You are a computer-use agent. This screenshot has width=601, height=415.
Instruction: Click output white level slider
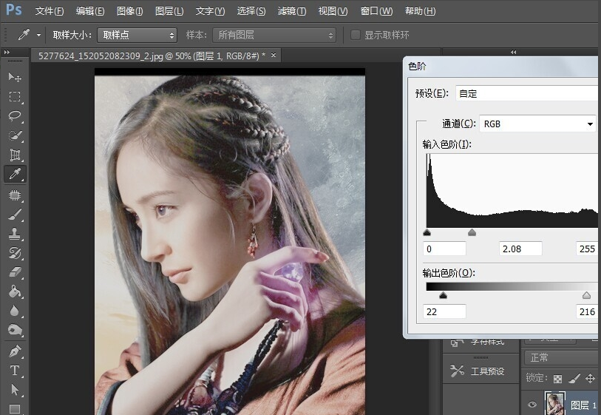point(586,295)
